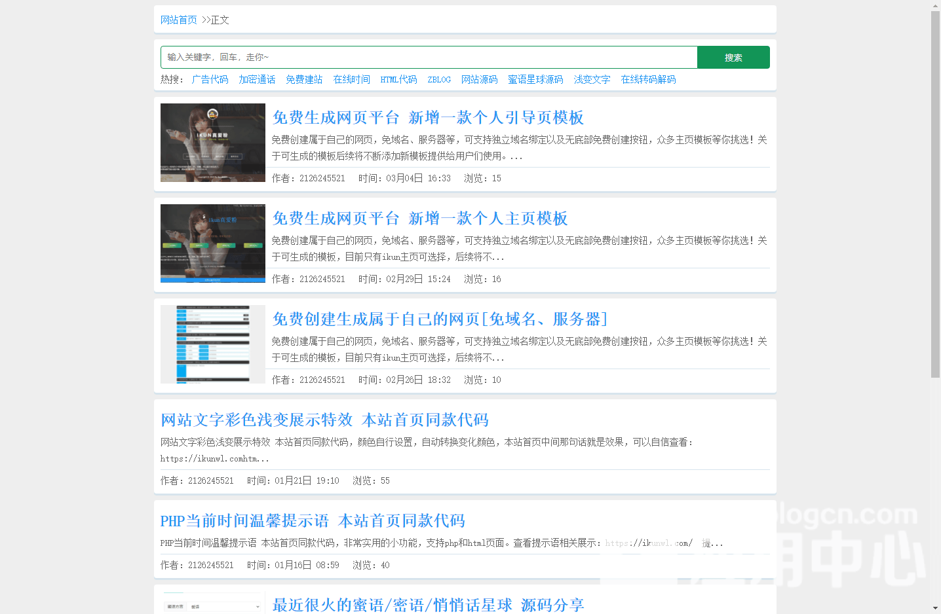Image resolution: width=941 pixels, height=614 pixels.
Task: Open the ZBLOG hot search tag
Action: pyautogui.click(x=439, y=80)
